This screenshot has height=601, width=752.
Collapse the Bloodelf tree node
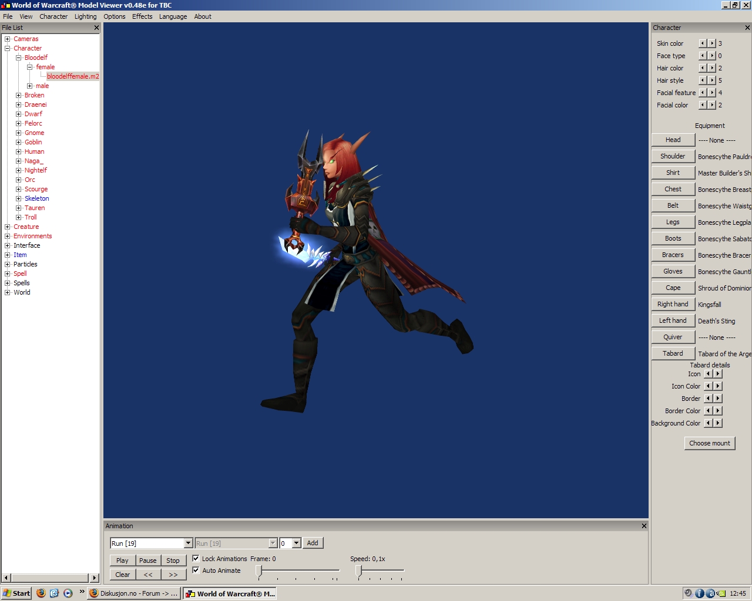(19, 58)
